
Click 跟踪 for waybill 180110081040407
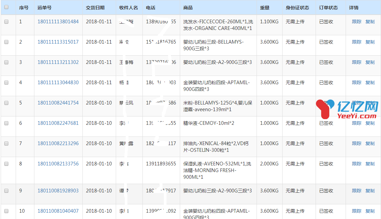pyautogui.click(x=356, y=211)
